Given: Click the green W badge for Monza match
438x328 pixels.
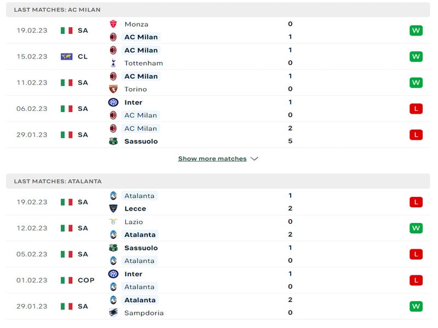Looking at the screenshot, I should 416,31.
